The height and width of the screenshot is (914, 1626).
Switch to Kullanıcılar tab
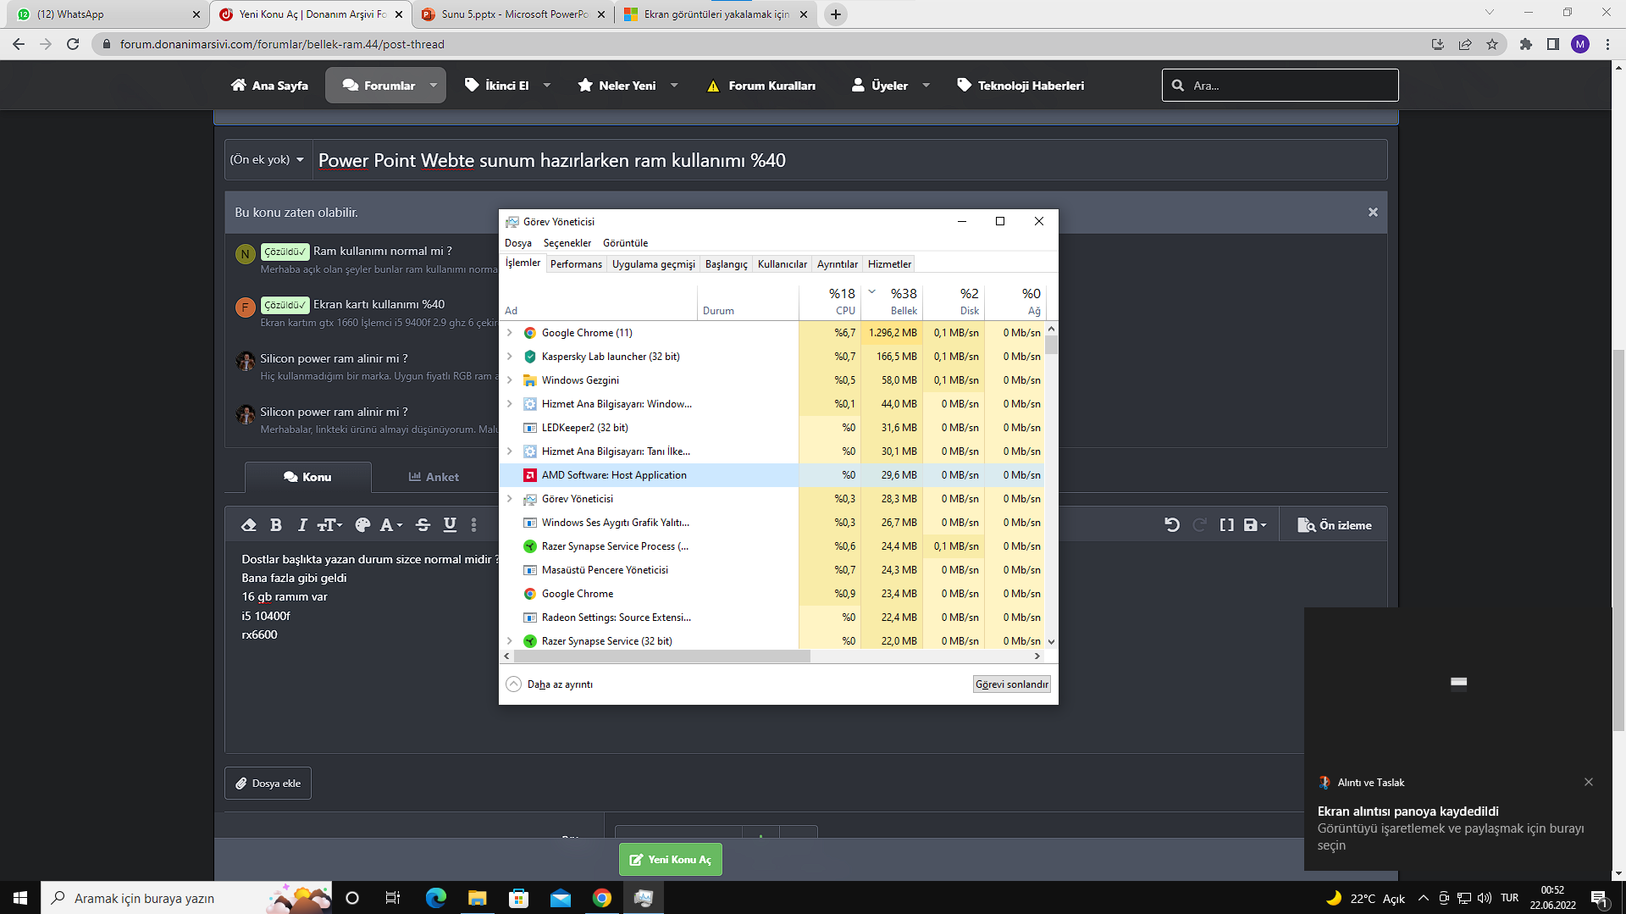pos(783,264)
